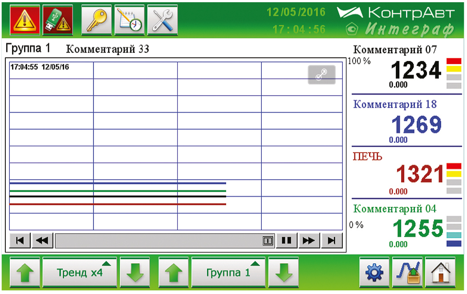Image resolution: width=467 pixels, height=294 pixels.
Task: Toggle the scrollbar marker square button
Action: [268, 241]
